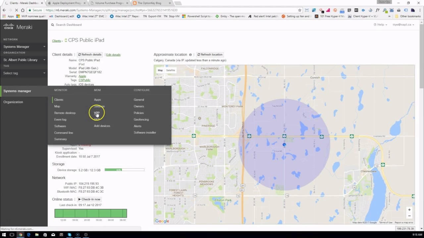The height and width of the screenshot is (238, 424).
Task: Expand the St. Albert Public Library organization dropdown
Action: tap(24, 60)
